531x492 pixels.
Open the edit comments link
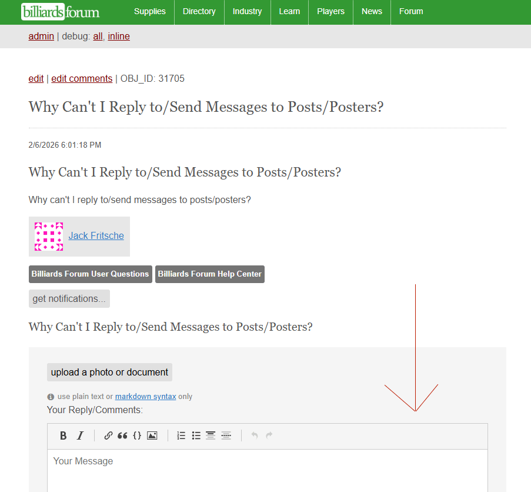81,78
